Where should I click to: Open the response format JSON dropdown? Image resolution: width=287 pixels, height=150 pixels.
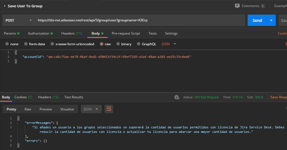(91, 109)
